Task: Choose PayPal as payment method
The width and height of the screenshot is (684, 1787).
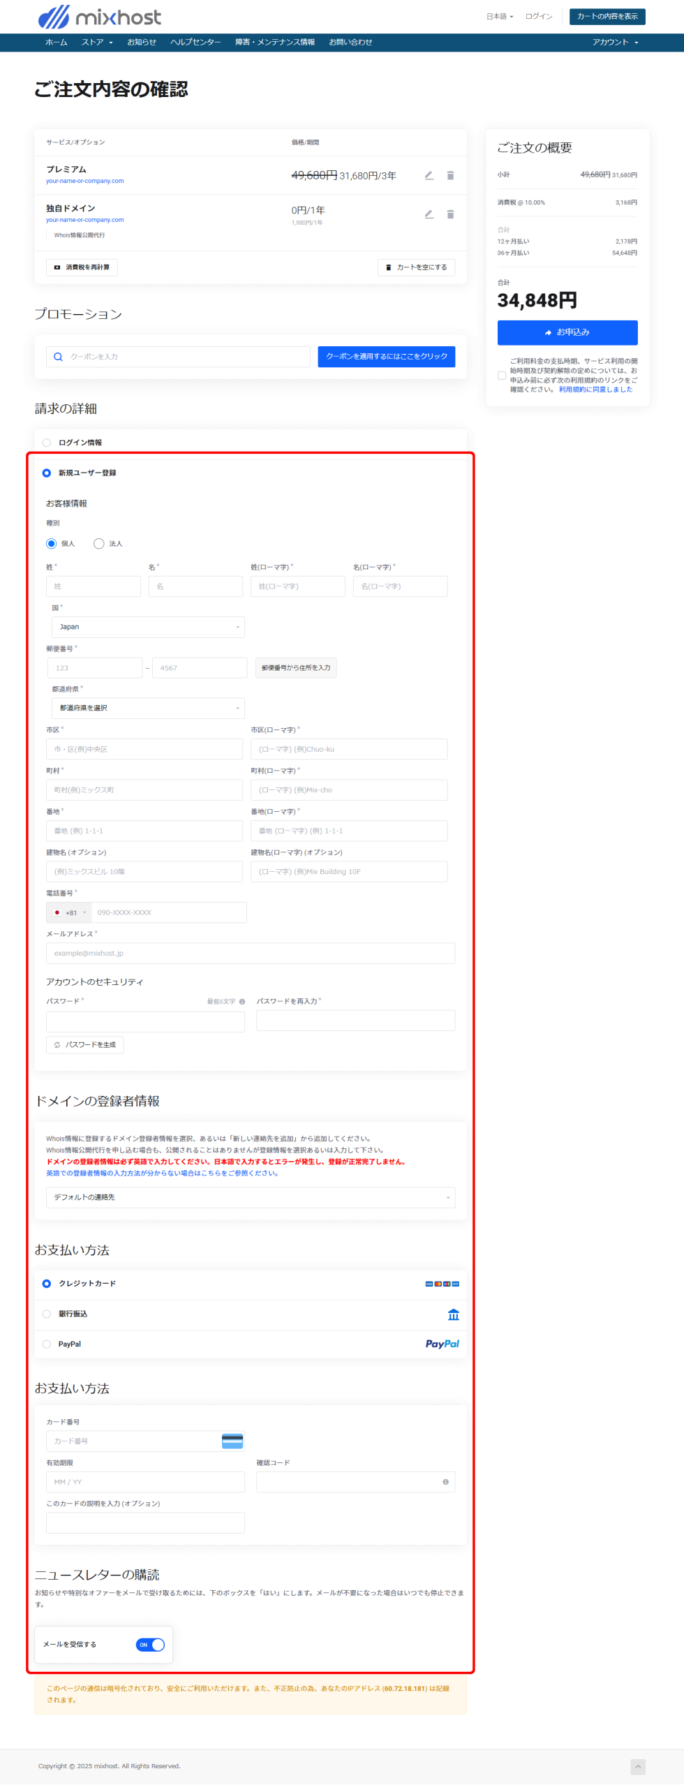Action: 47,1344
